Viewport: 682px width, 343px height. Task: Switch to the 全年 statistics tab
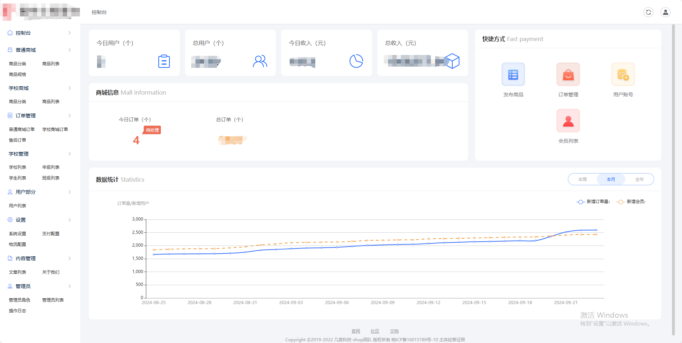point(640,179)
